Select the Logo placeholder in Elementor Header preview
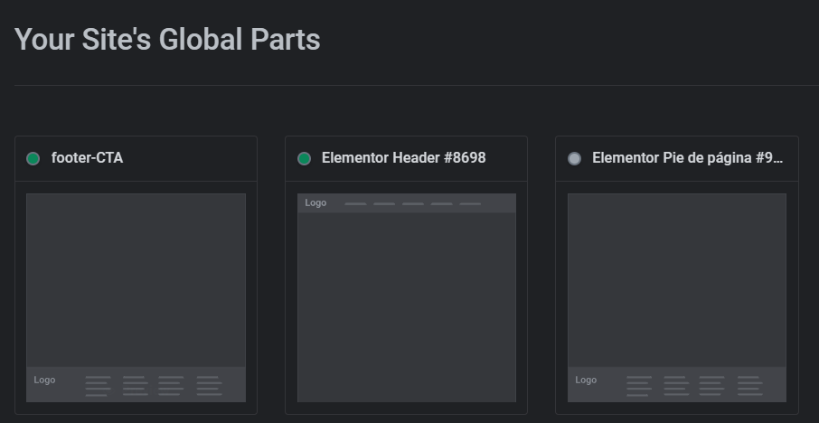Screen dimensions: 819x423 point(315,202)
